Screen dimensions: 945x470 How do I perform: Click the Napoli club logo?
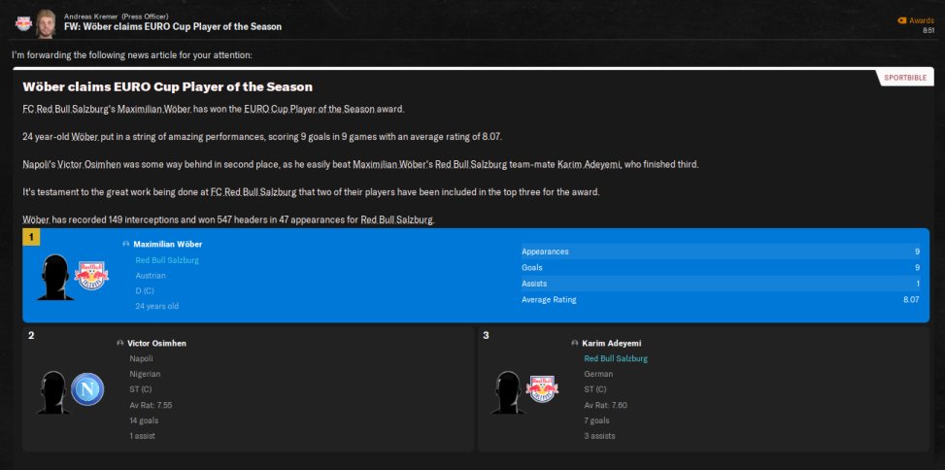point(87,389)
